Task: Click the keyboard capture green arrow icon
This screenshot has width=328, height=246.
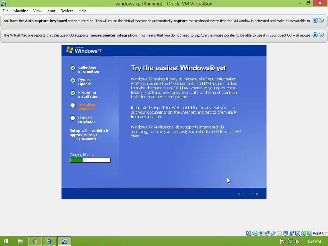Action: click(310, 233)
